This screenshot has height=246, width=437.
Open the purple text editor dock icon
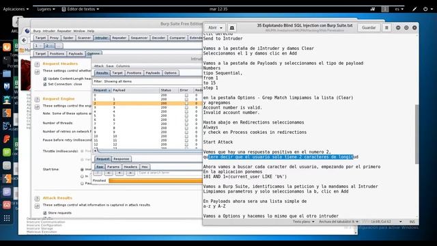pos(7,191)
